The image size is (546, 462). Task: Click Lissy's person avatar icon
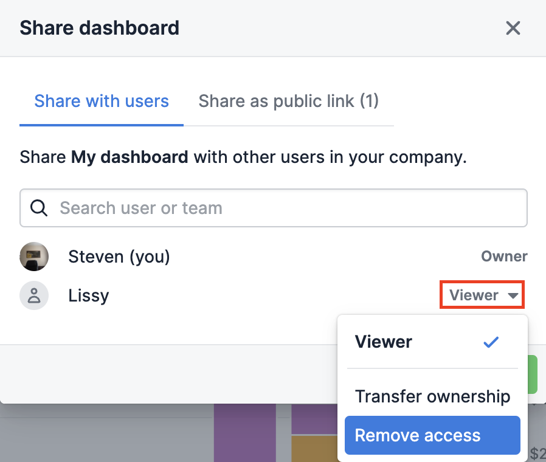[x=34, y=295]
